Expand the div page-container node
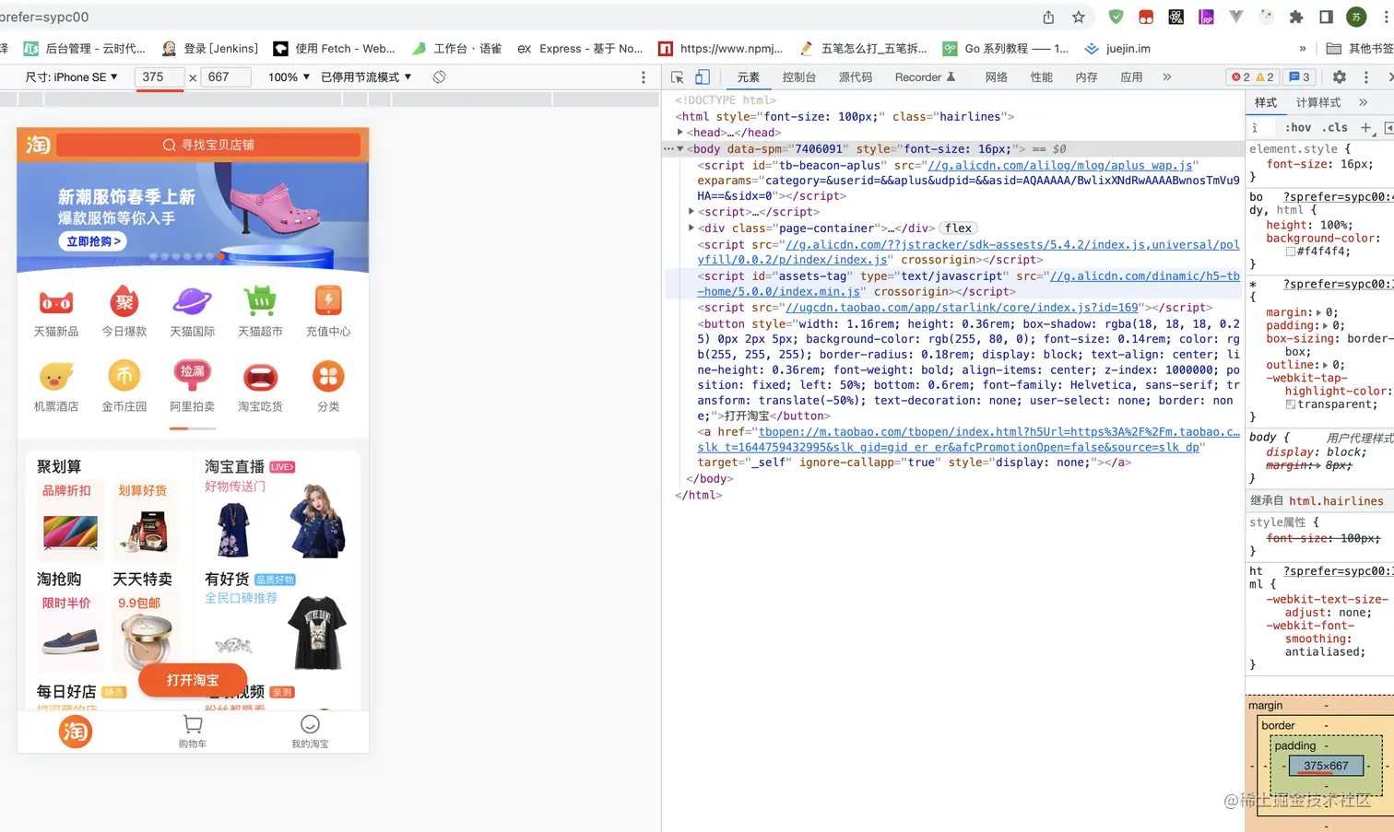This screenshot has height=832, width=1394. (691, 228)
